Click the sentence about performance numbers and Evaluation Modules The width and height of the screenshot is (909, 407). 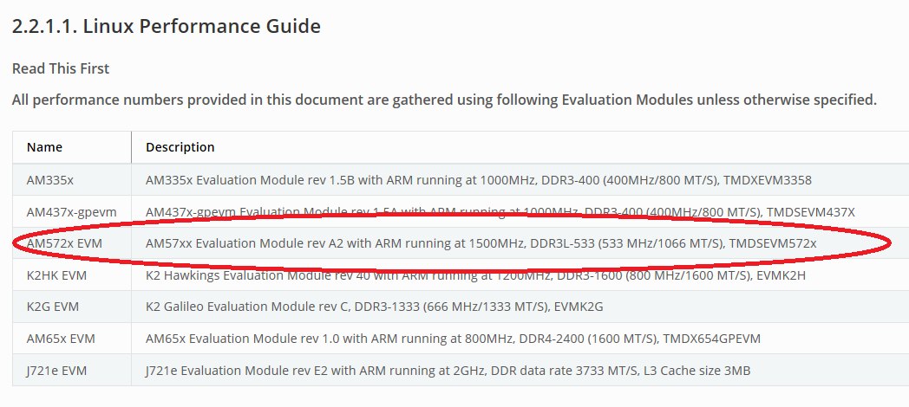[x=444, y=100]
